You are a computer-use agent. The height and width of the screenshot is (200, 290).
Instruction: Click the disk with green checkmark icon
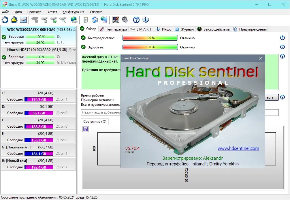(x=53, y=20)
